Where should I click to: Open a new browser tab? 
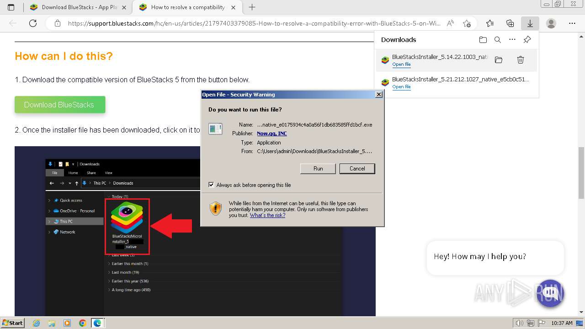pos(252,7)
